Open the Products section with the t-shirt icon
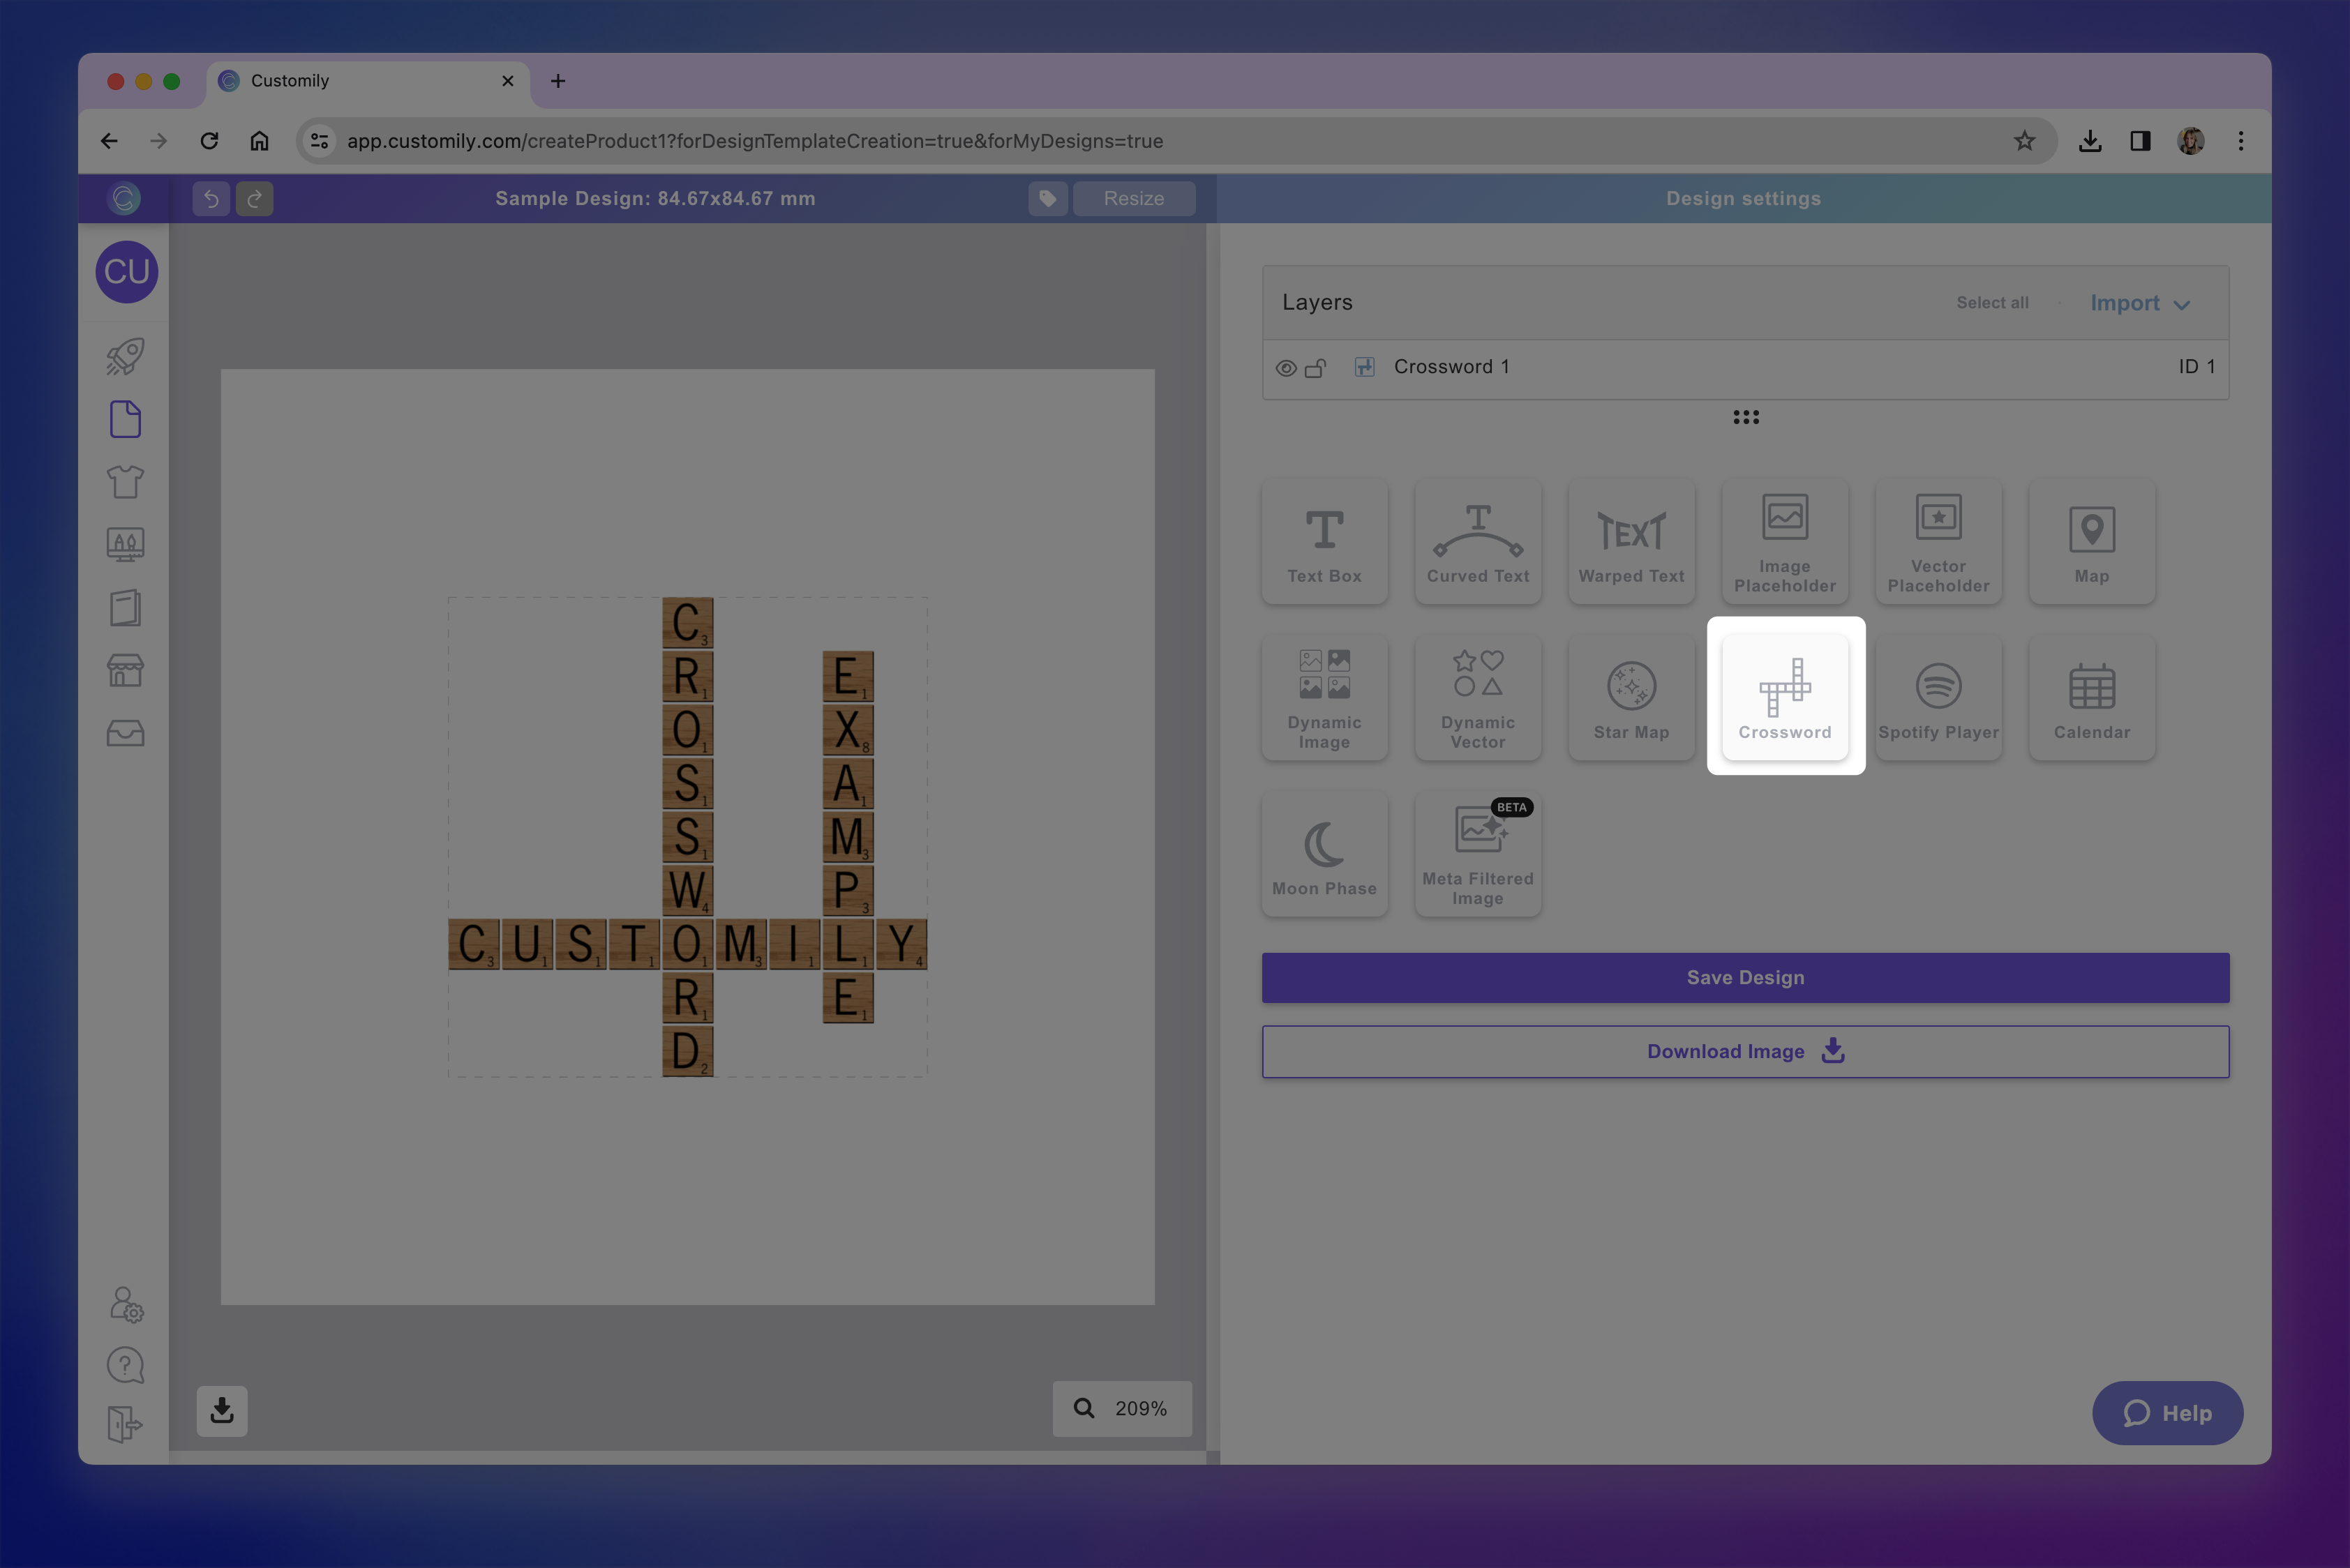 [125, 481]
